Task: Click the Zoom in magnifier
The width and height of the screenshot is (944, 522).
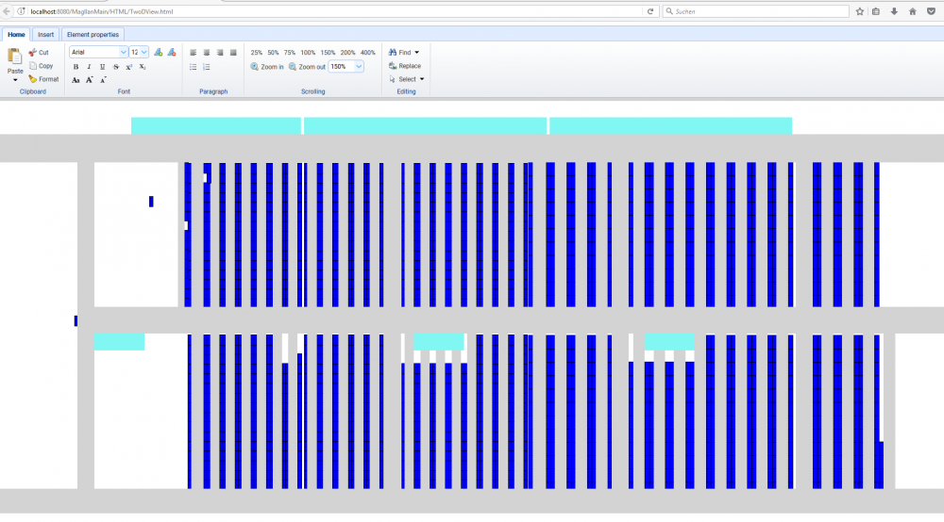Action: click(x=255, y=67)
